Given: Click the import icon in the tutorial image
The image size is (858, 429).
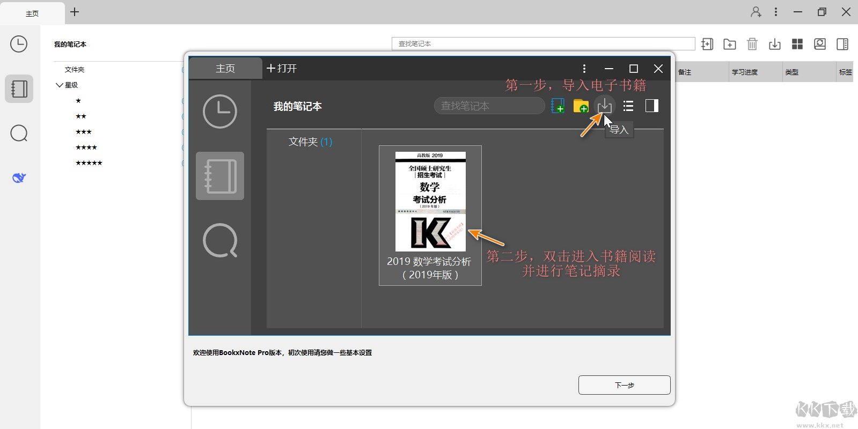Looking at the screenshot, I should (x=605, y=106).
